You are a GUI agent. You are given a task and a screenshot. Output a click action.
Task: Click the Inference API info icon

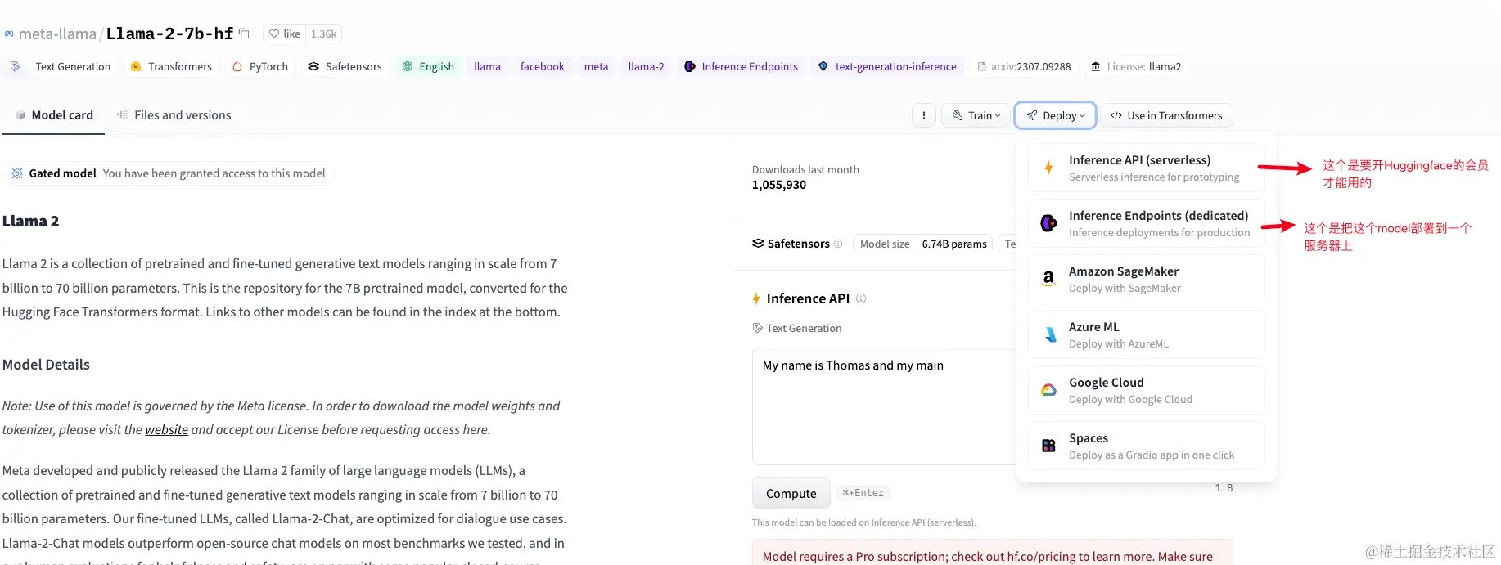[x=861, y=298]
